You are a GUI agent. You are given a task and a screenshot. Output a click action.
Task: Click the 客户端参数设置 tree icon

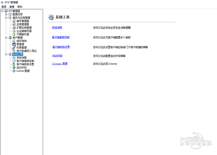tap(14, 64)
